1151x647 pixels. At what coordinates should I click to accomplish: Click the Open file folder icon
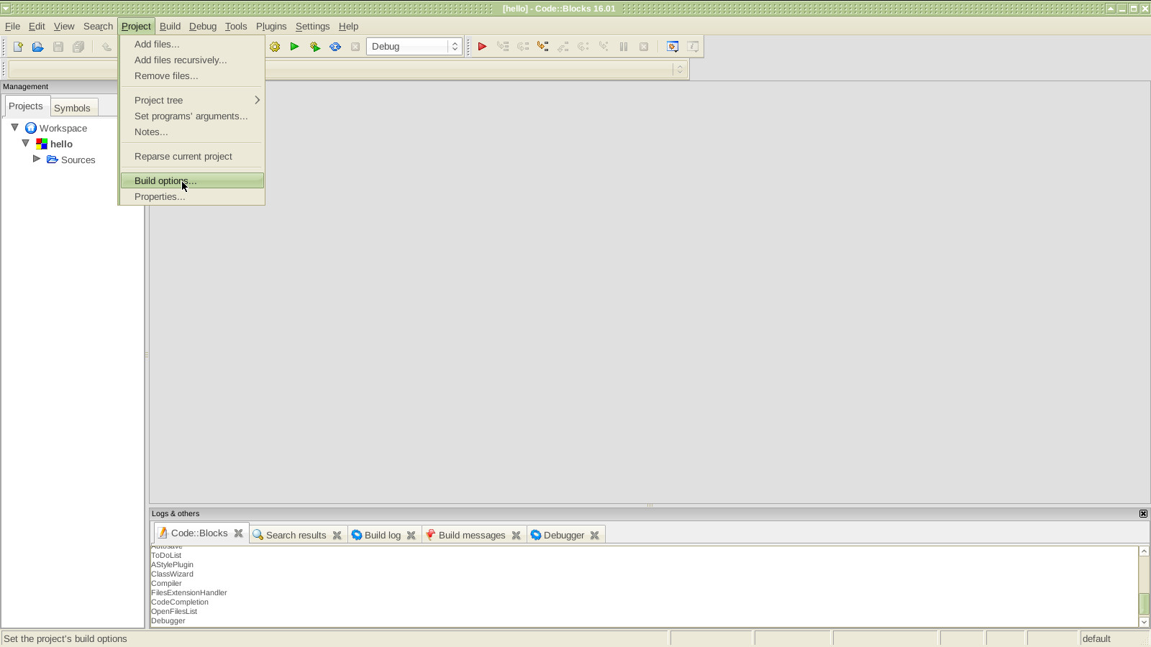click(38, 47)
